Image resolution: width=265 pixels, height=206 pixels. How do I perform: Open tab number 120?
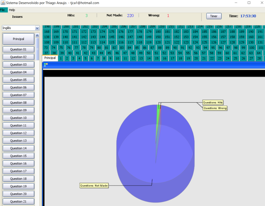pos(158,42)
